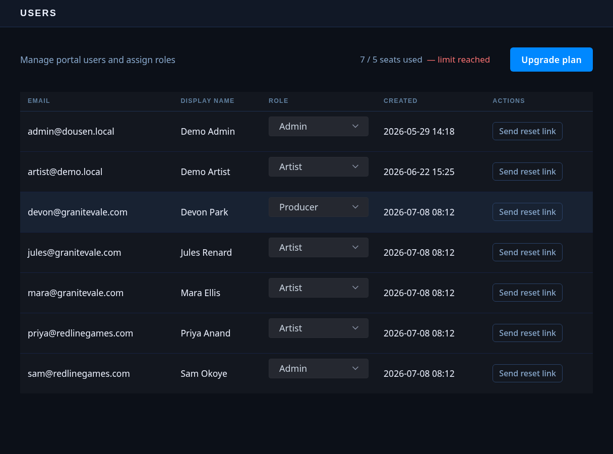Click Manage portal users and assign roles
This screenshot has width=613, height=454.
tap(98, 60)
